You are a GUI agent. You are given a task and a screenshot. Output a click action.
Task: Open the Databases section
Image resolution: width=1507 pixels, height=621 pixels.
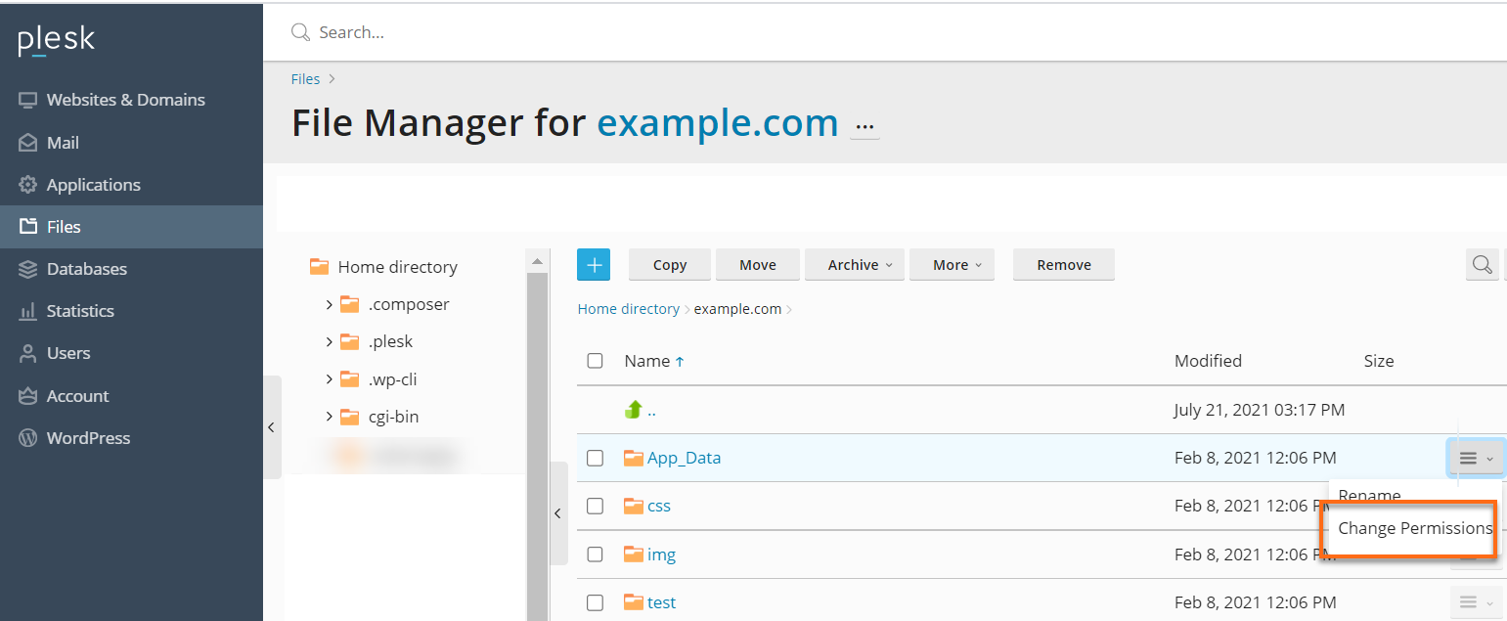pos(87,268)
